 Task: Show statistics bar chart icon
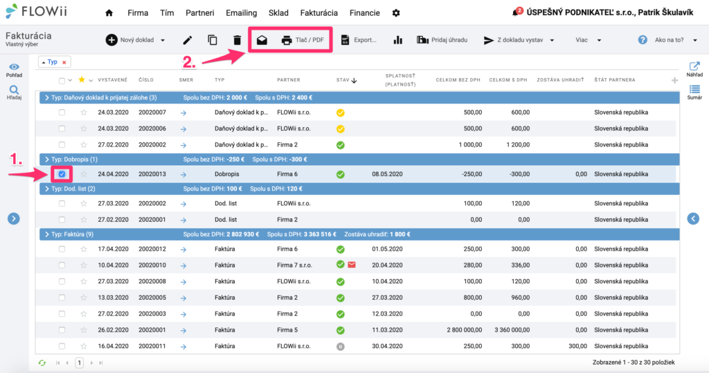[x=398, y=40]
